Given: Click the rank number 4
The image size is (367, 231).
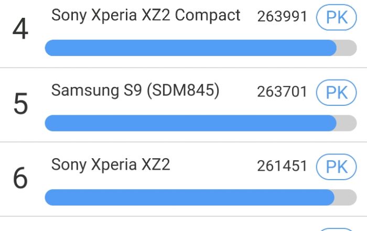Looking at the screenshot, I should tap(20, 30).
